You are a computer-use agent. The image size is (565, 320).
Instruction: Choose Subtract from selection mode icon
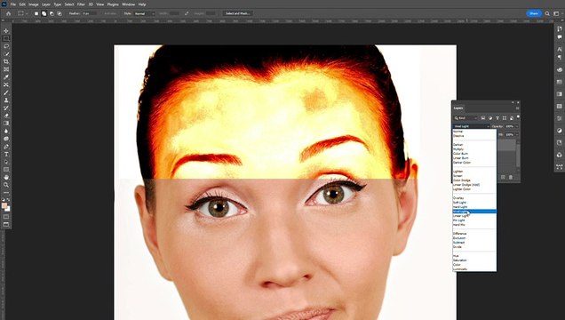click(x=52, y=13)
